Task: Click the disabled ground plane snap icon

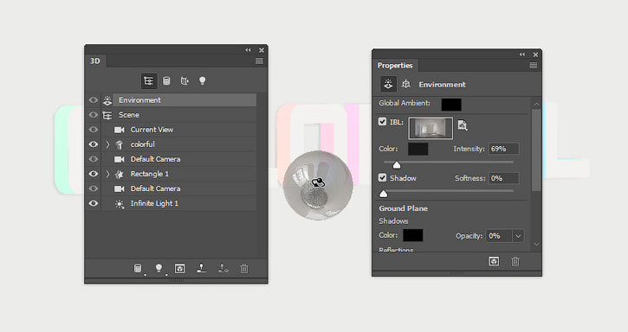Action: point(223,268)
